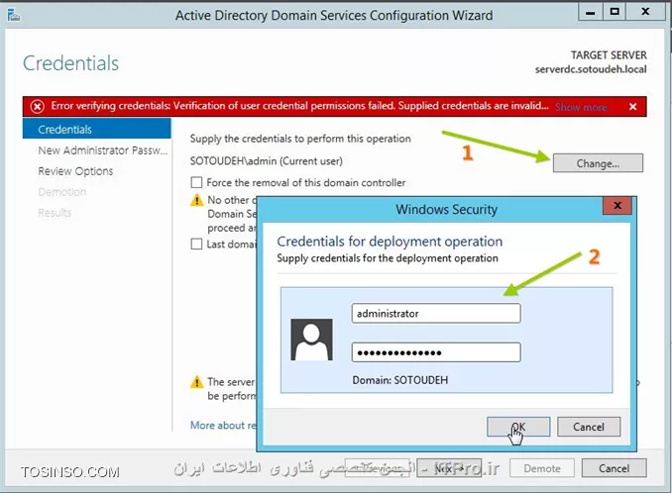Click the 'serverdc.sotoudeh.local' target server text
672x493 pixels.
click(591, 69)
